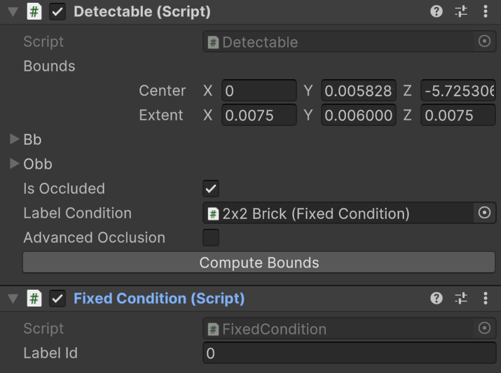Collapse the Detectable script component
Screen dimensions: 501x373
(13, 12)
